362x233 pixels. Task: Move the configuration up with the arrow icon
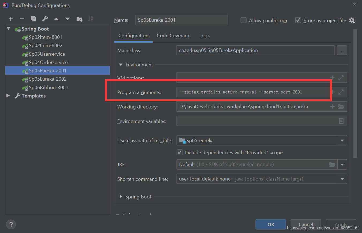coord(56,19)
